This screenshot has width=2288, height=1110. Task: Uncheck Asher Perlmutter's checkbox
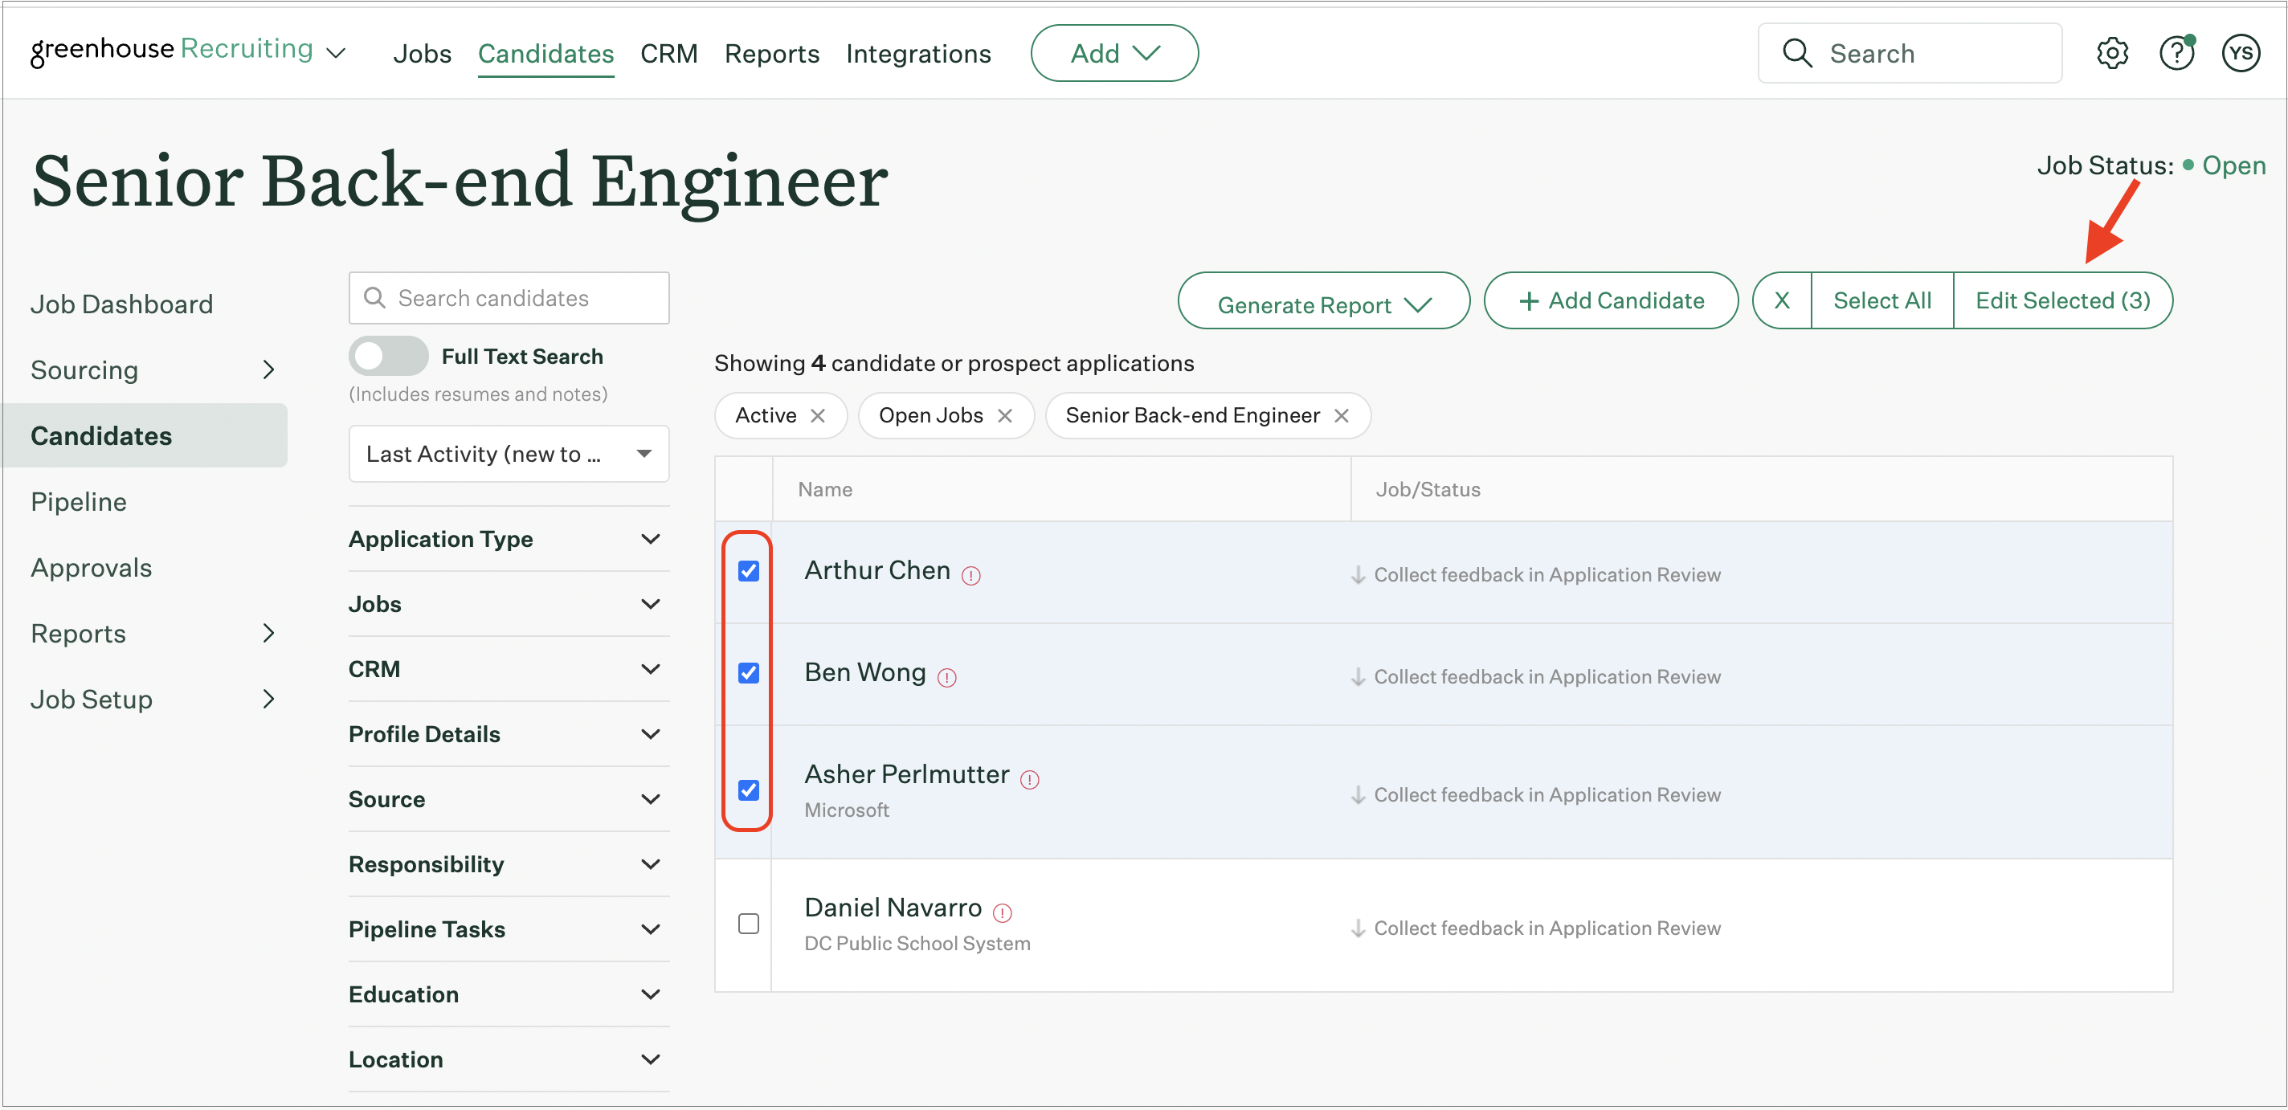[x=749, y=790]
